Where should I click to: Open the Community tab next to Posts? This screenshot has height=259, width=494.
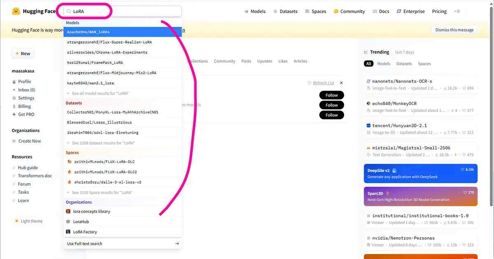point(224,61)
